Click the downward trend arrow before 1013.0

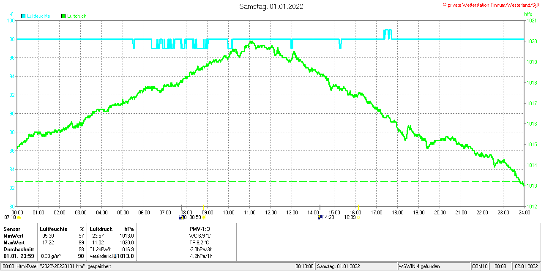click(115, 256)
